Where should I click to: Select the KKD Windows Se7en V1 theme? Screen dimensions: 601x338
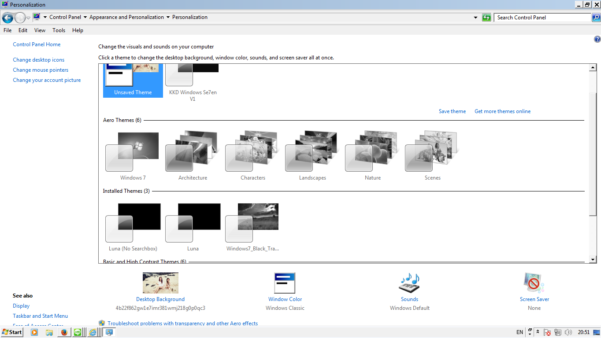(193, 83)
